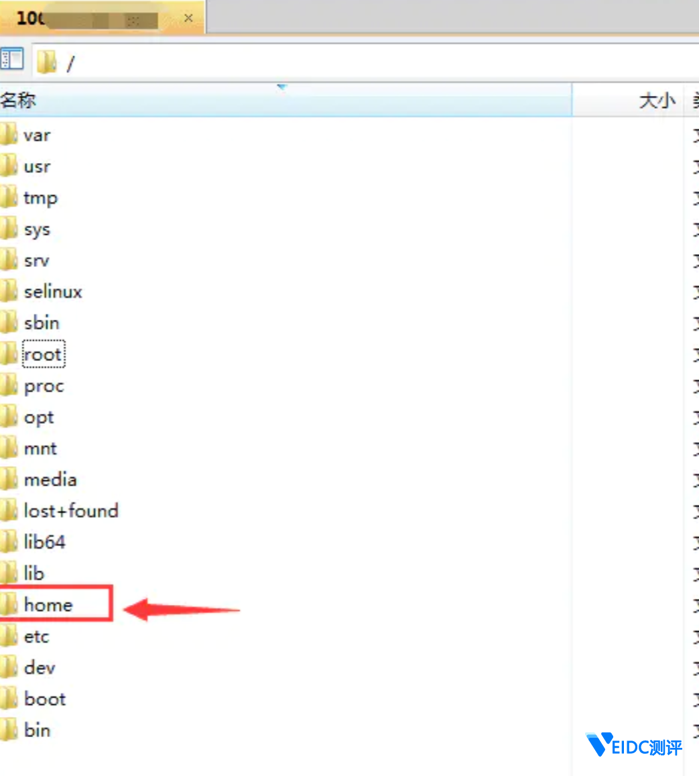Click the root path address field
This screenshot has height=776, width=699.
tap(335, 63)
